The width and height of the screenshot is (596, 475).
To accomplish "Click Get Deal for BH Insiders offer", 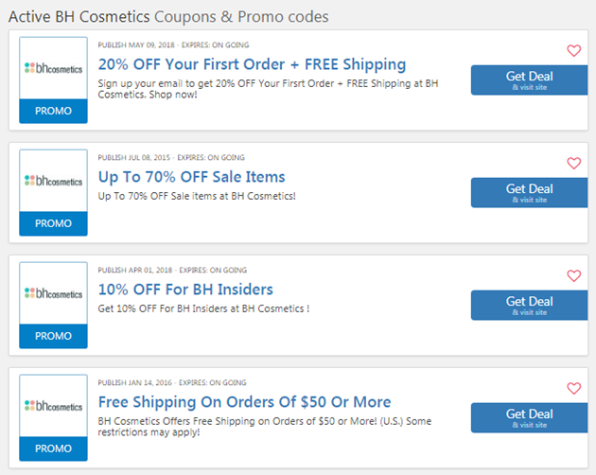I will (x=530, y=306).
